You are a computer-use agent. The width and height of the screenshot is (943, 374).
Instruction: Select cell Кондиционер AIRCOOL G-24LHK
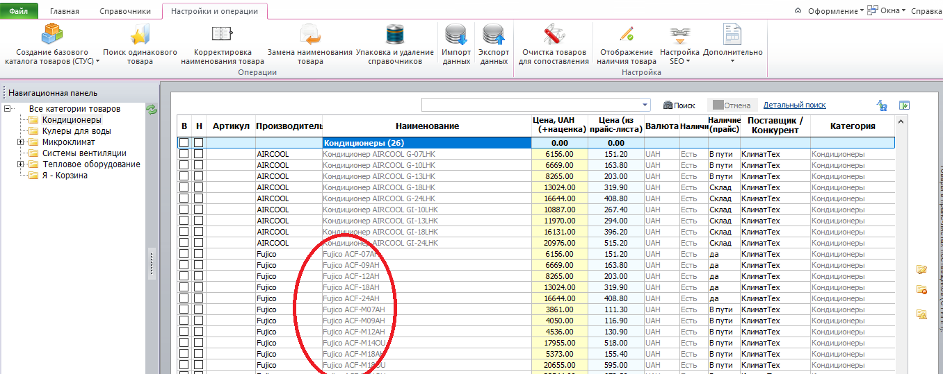426,198
